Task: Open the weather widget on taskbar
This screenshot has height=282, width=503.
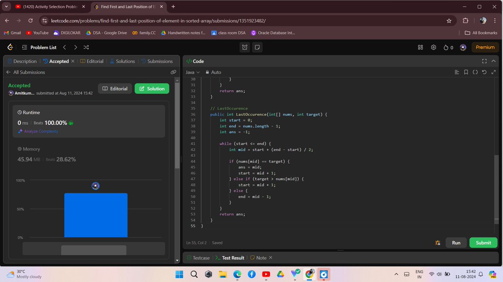Action: pyautogui.click(x=24, y=274)
